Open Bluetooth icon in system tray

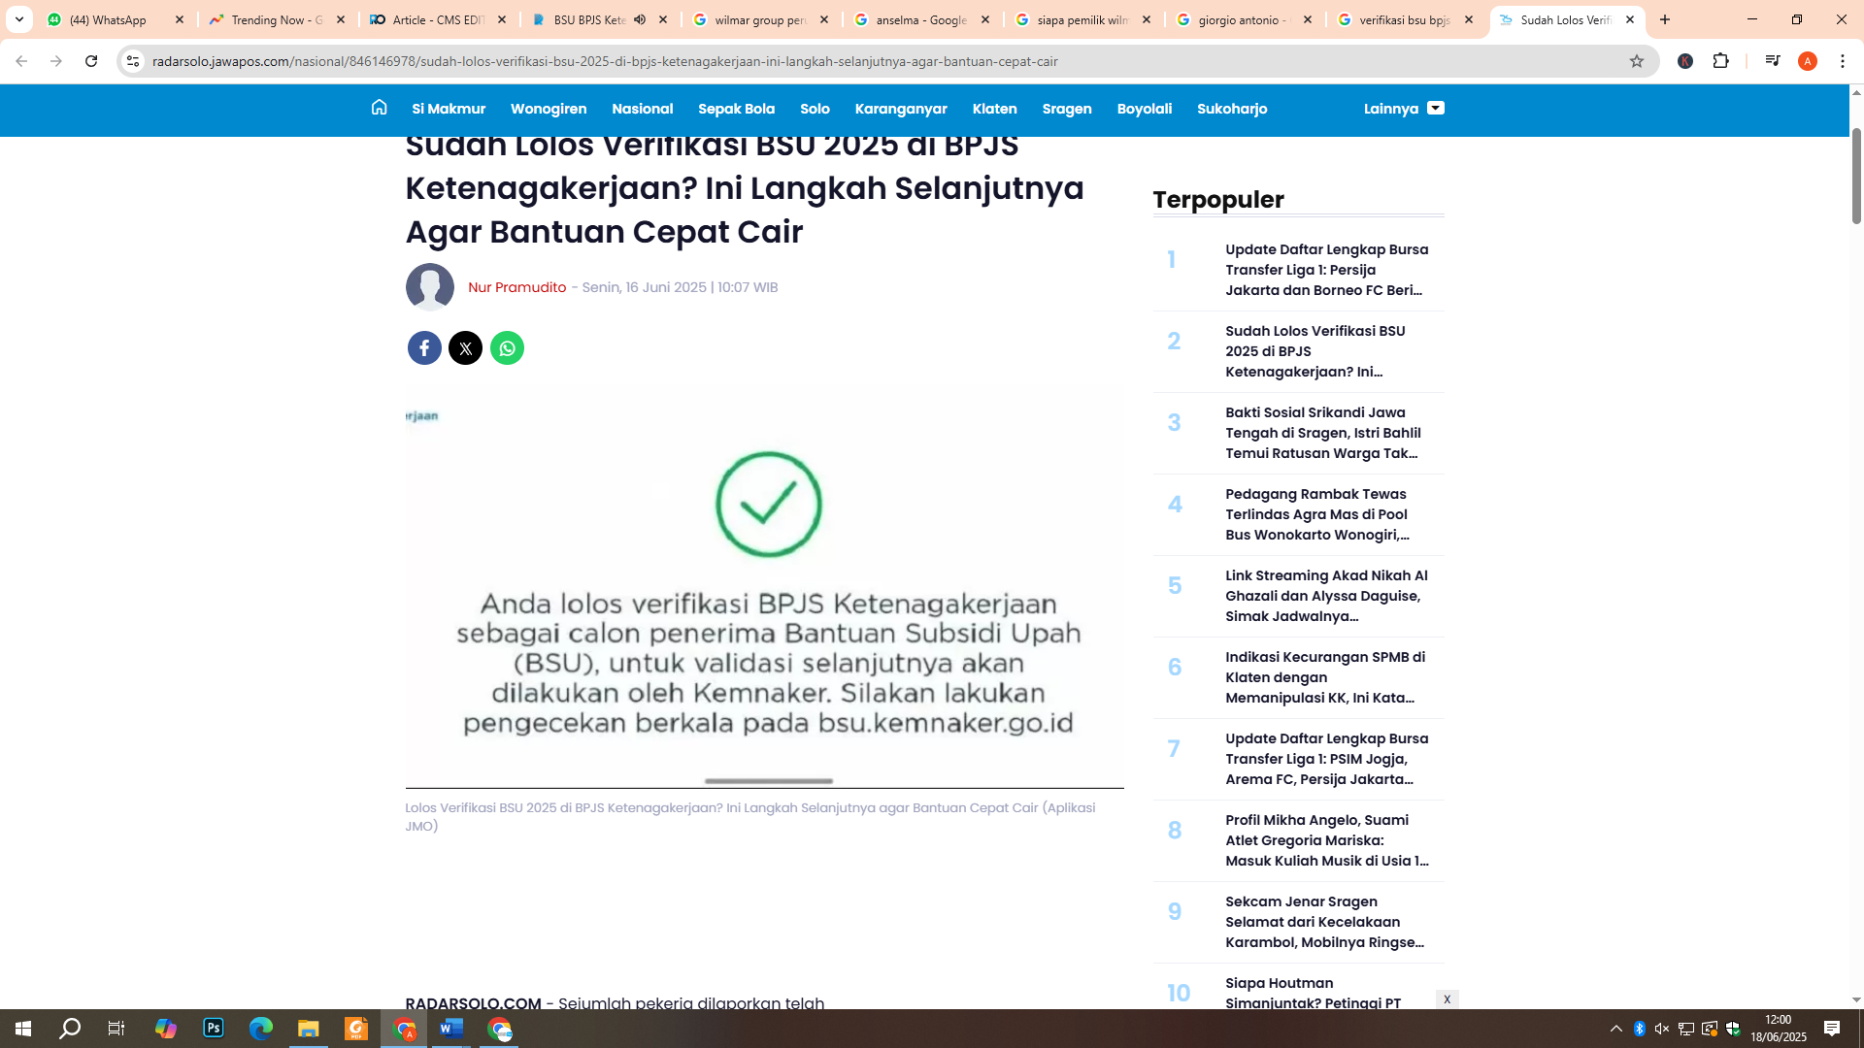tap(1640, 1029)
